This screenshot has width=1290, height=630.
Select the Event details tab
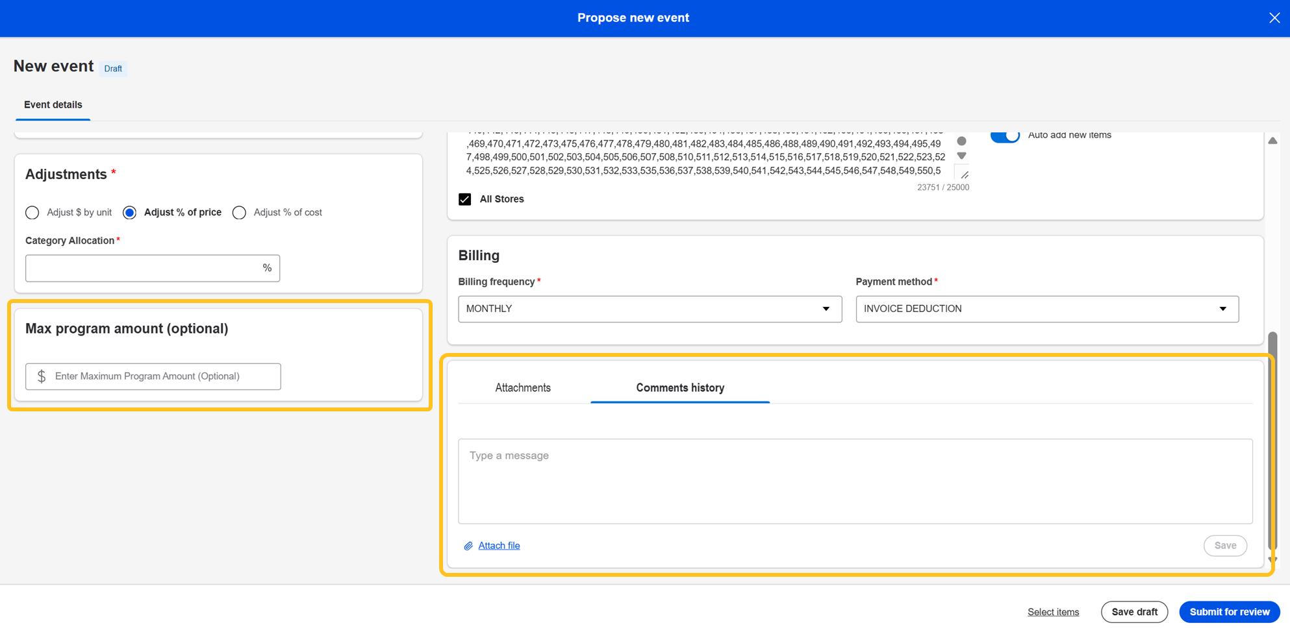tap(53, 105)
